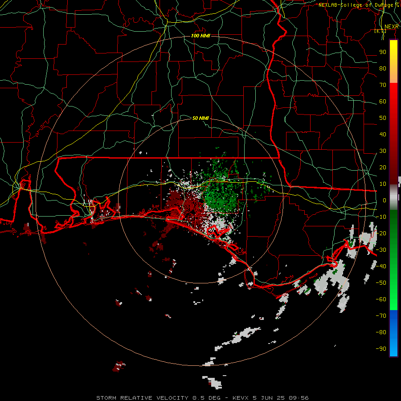Select the -30 value on the velocity scale
Screen dimensions: 401x401
tap(381, 250)
